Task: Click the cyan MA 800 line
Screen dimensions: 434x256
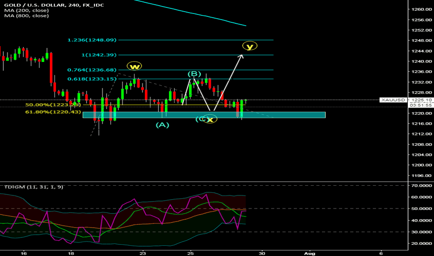Action: click(190, 12)
